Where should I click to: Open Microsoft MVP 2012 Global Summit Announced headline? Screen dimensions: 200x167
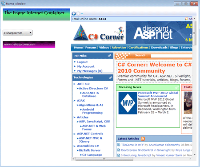158,94
